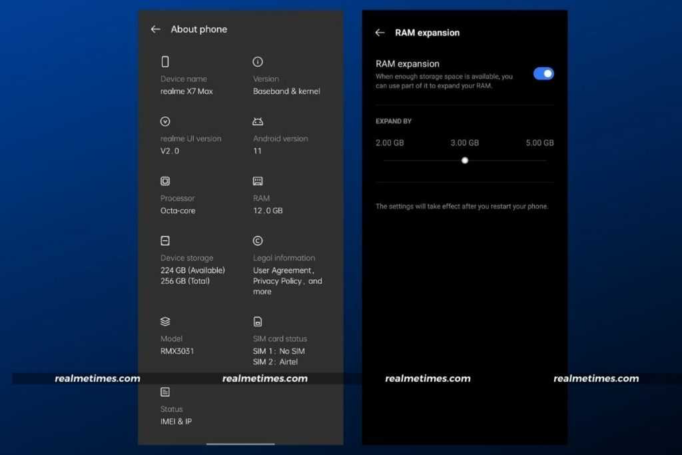Open User Agreement, Privacy Policy legal info
The width and height of the screenshot is (682, 455).
coord(288,281)
